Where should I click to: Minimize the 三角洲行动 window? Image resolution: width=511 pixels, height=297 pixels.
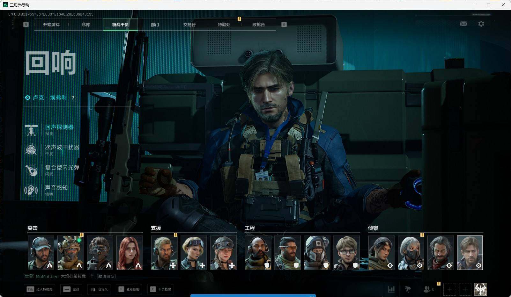click(x=474, y=5)
